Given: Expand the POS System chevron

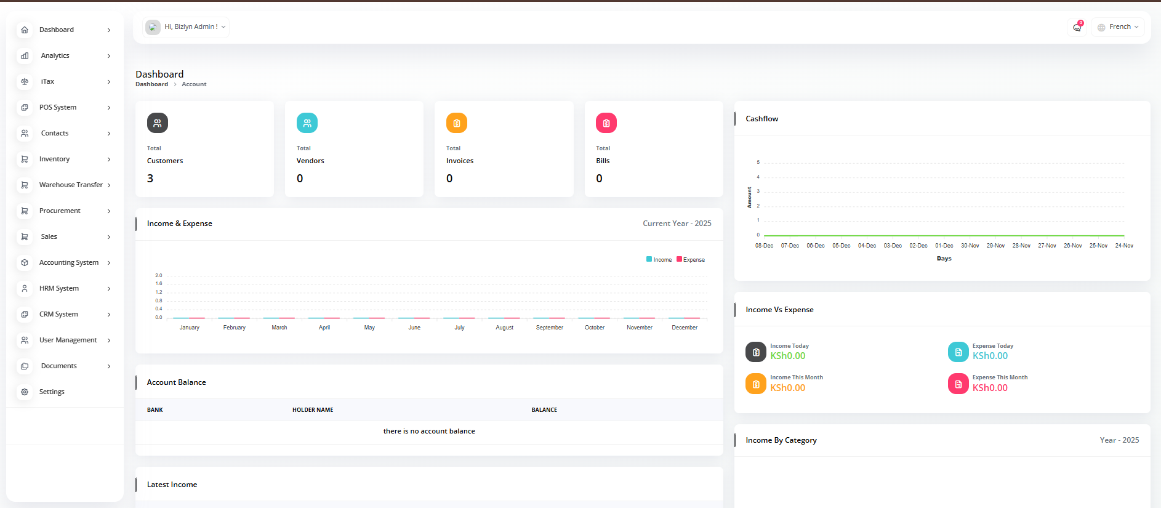Looking at the screenshot, I should click(109, 108).
